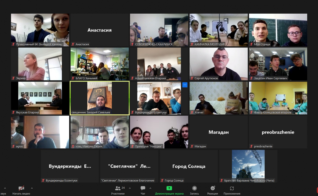The width and height of the screenshot is (318, 196).
Task: Expand the arrow next to Чат
Action: 150,188
